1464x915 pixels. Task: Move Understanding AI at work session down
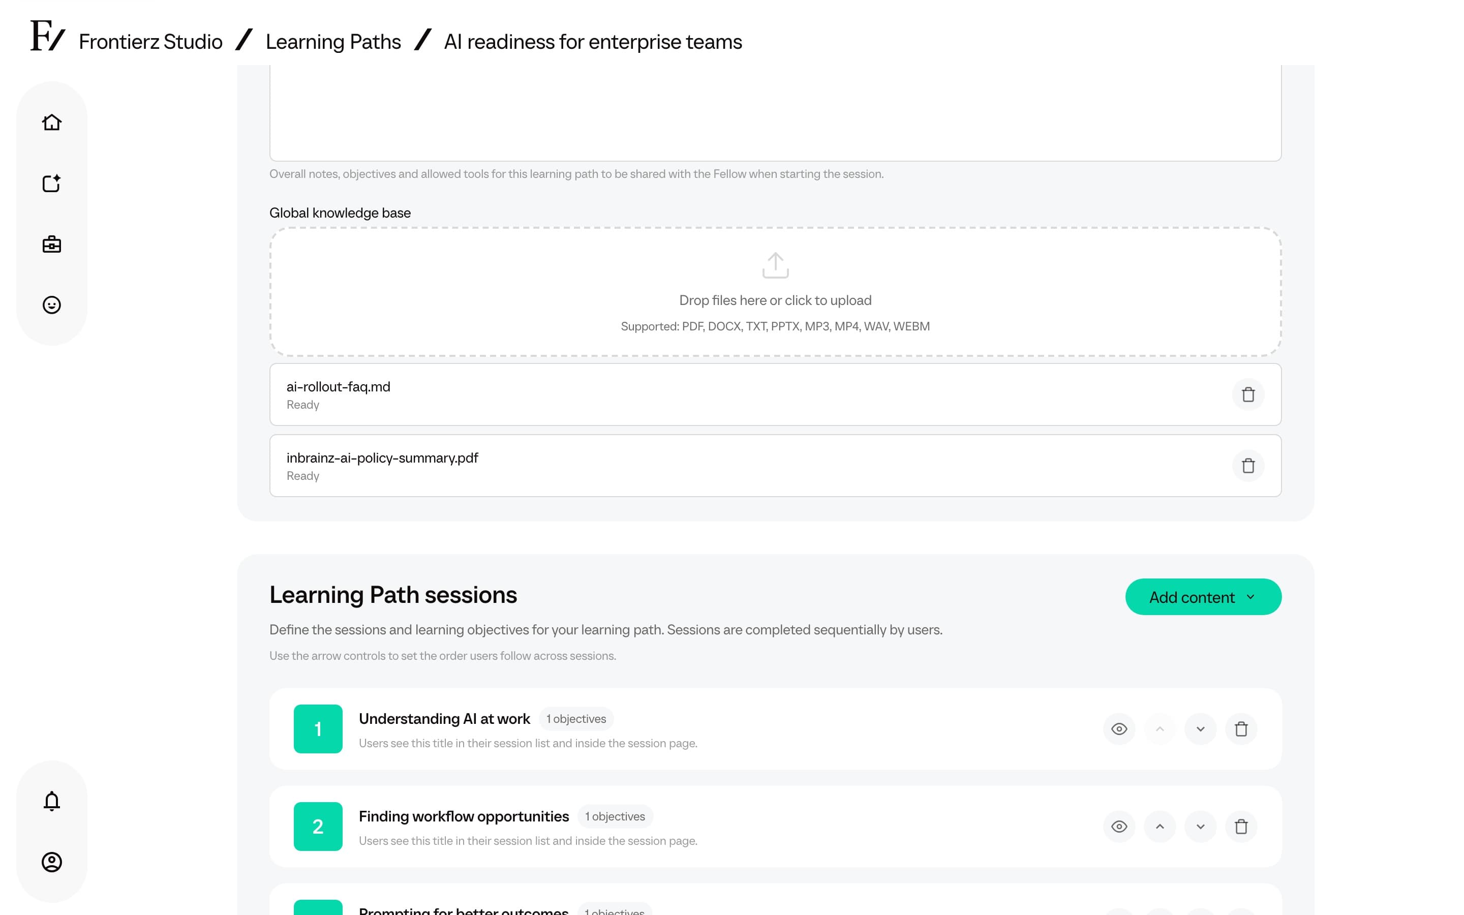click(x=1200, y=728)
